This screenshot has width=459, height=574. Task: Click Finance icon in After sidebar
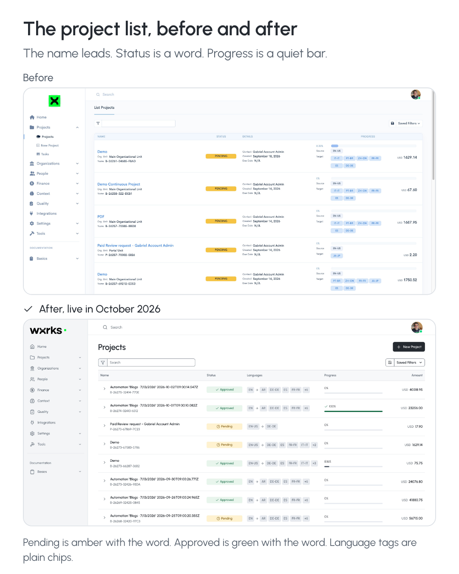click(x=32, y=390)
